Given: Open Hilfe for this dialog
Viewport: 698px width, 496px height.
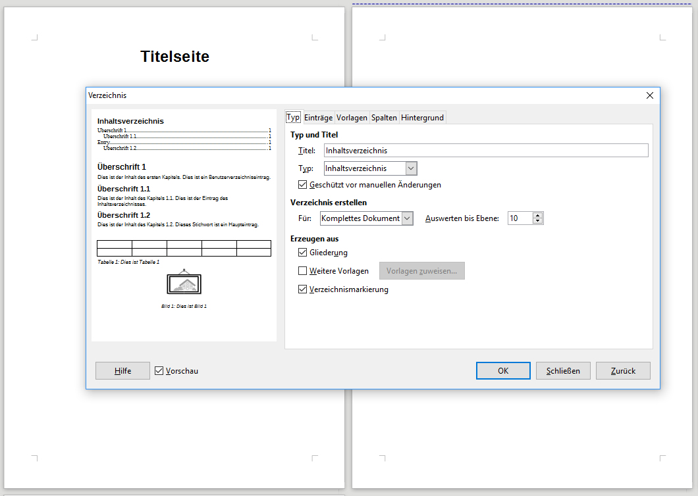Looking at the screenshot, I should 122,371.
